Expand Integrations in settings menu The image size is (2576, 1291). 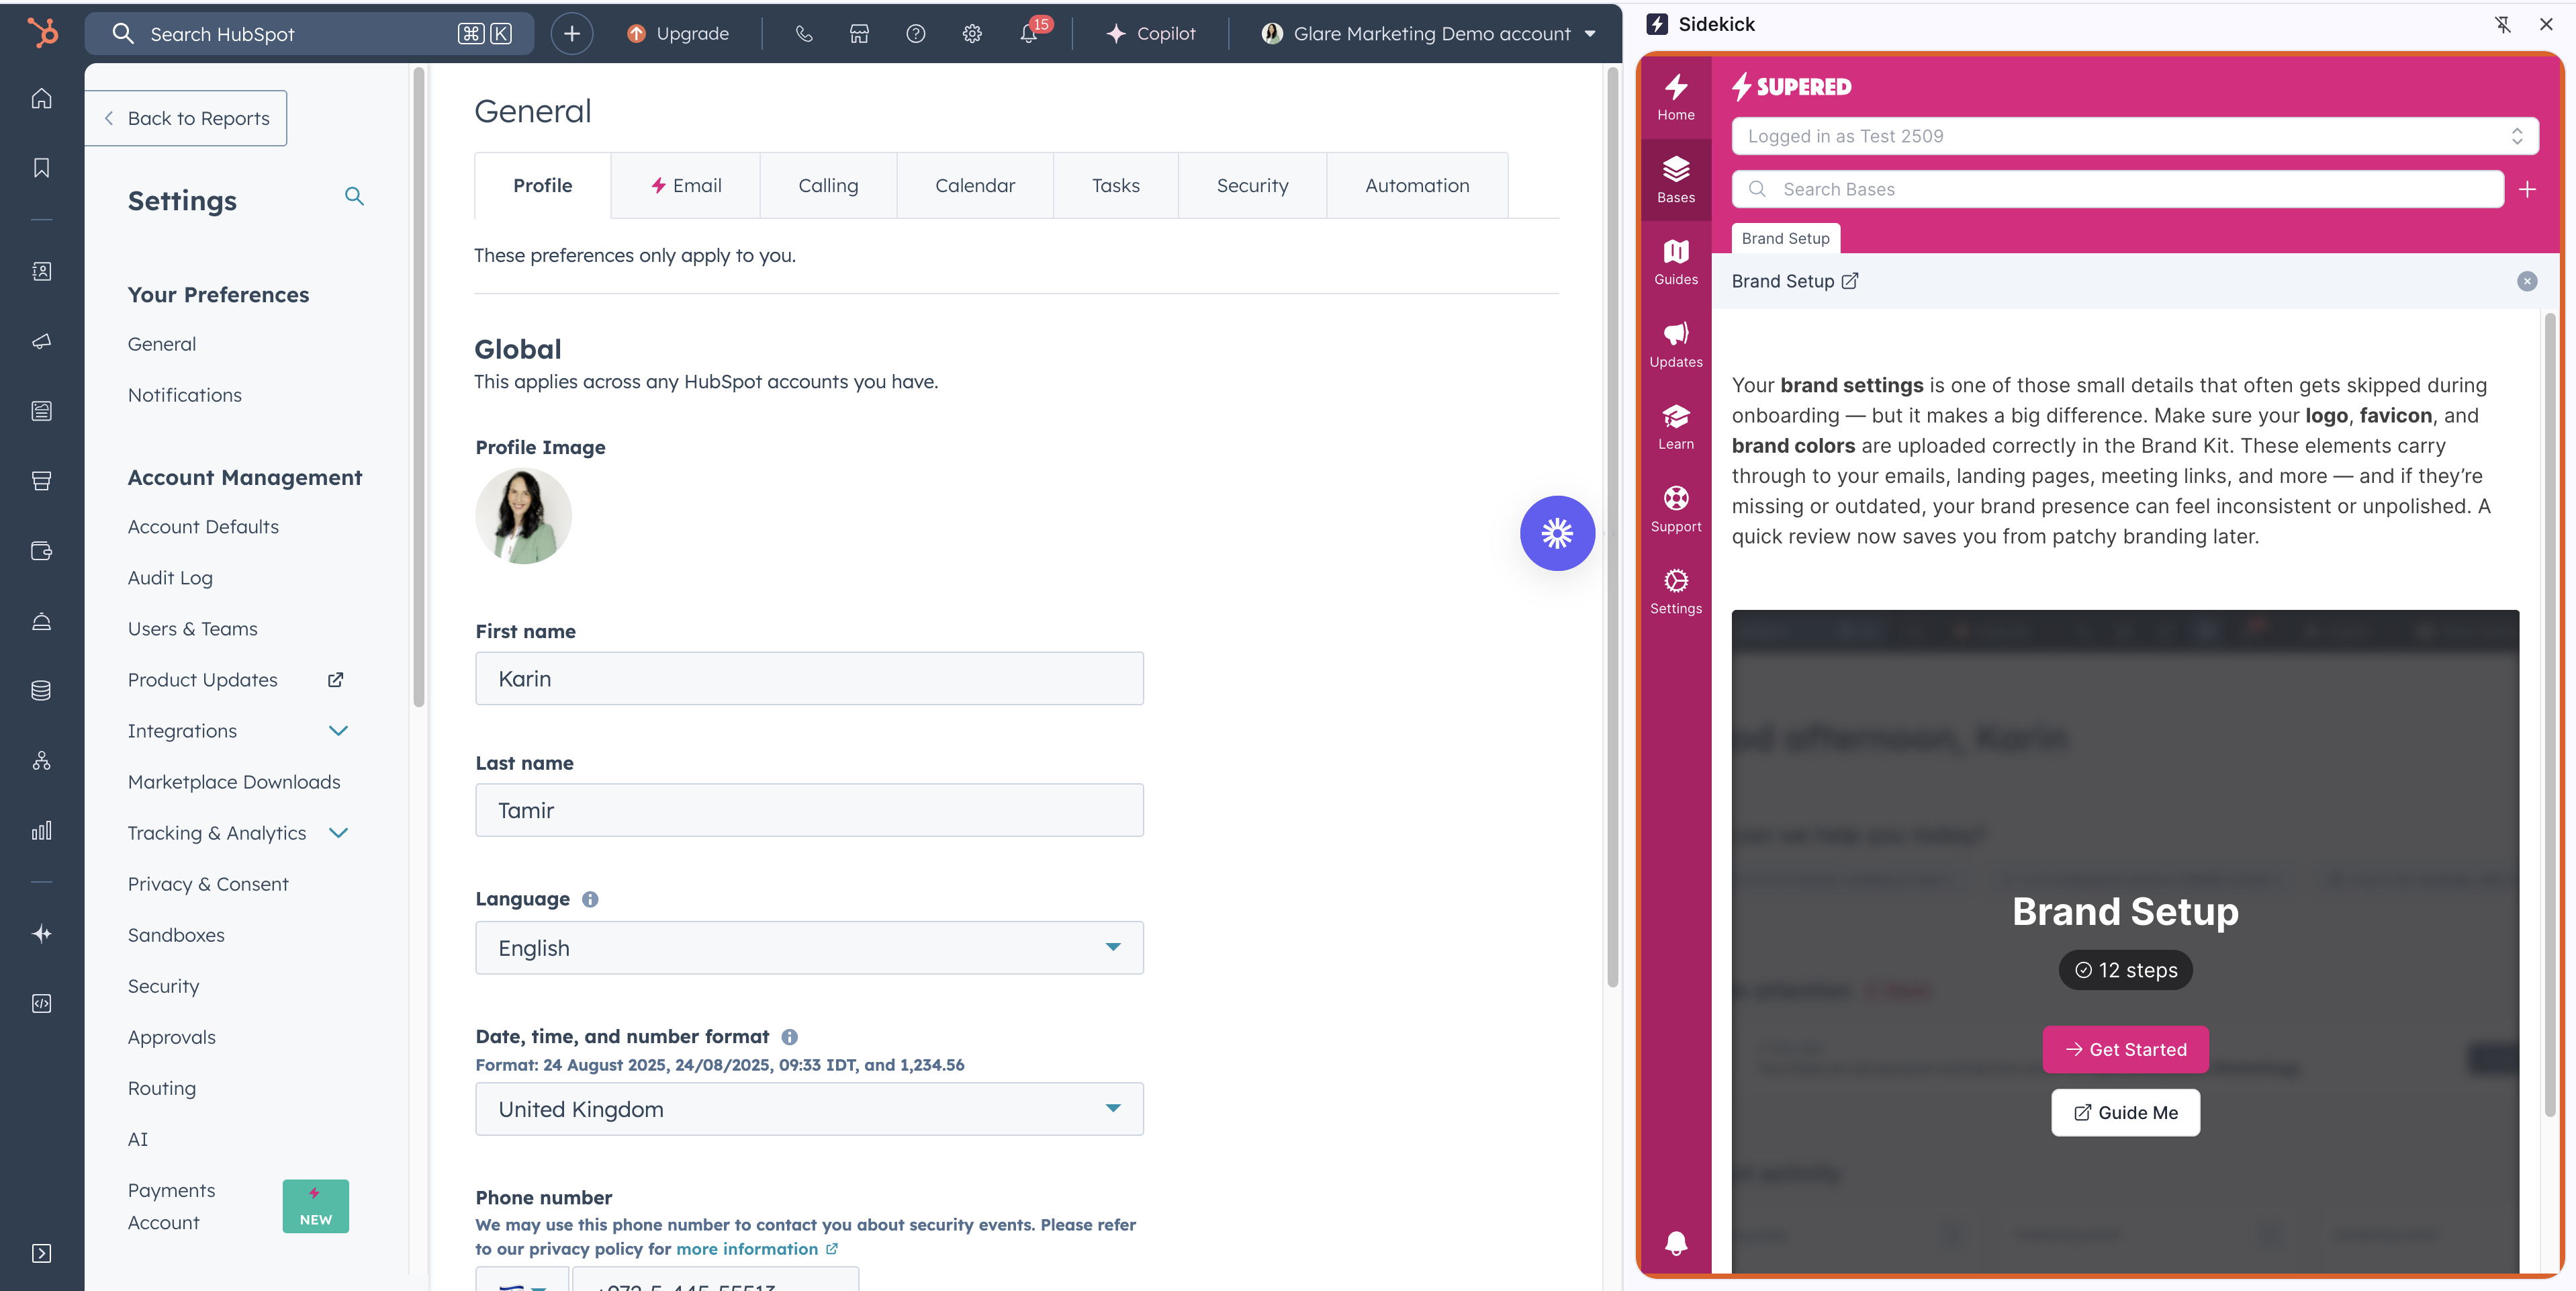[338, 731]
